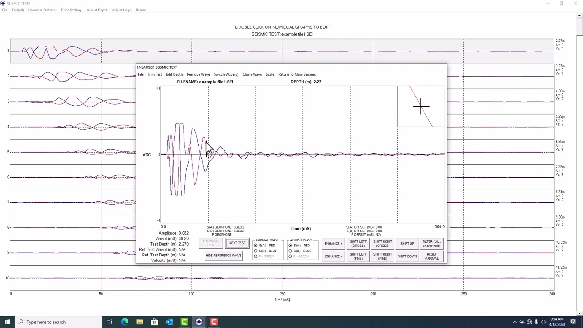Viewport: 583px width, 328px height.
Task: Click the search magnifier icon in taskbar
Action: [x=21, y=322]
